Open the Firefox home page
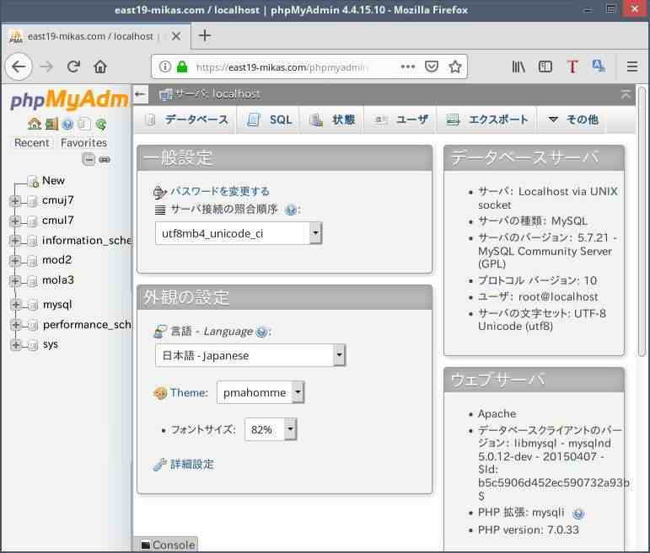This screenshot has width=650, height=553. pos(100,66)
